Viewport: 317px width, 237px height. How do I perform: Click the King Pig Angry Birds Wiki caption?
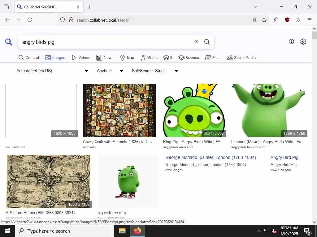point(193,142)
